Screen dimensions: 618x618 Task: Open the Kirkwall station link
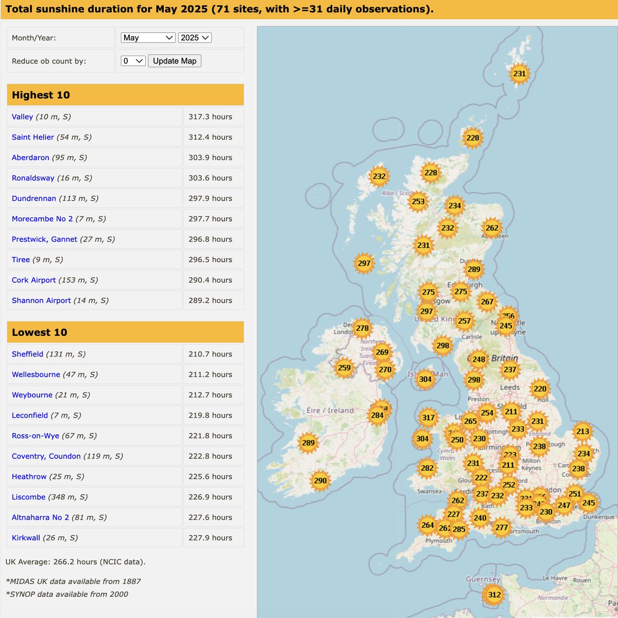click(x=26, y=538)
